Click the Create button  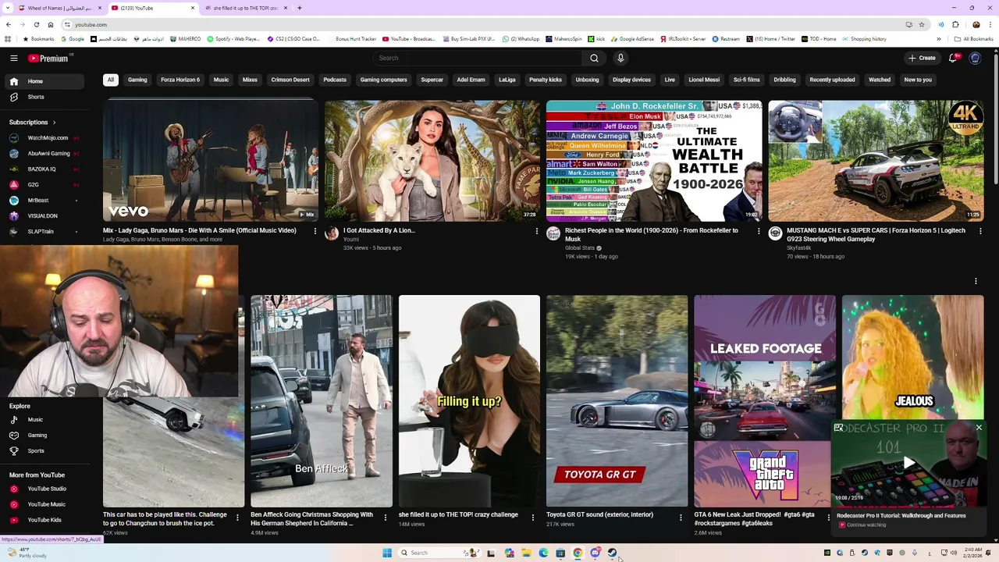tap(922, 58)
